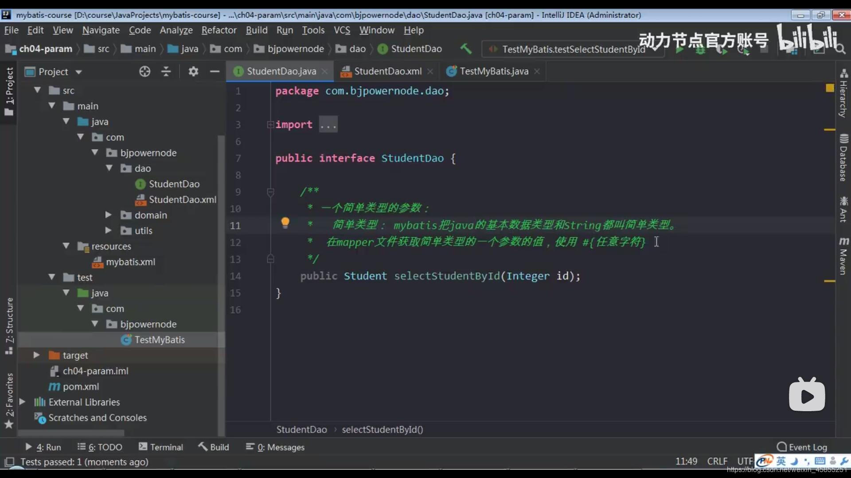Open the VCS menu

click(x=342, y=30)
